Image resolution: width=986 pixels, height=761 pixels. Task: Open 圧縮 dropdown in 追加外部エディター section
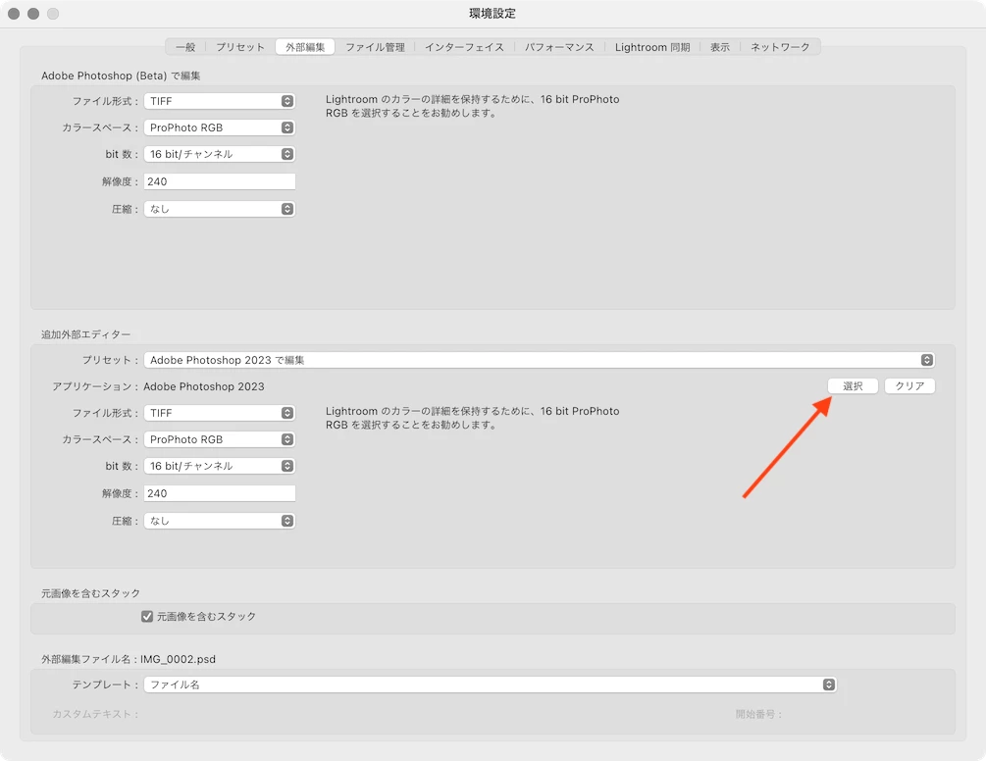220,521
